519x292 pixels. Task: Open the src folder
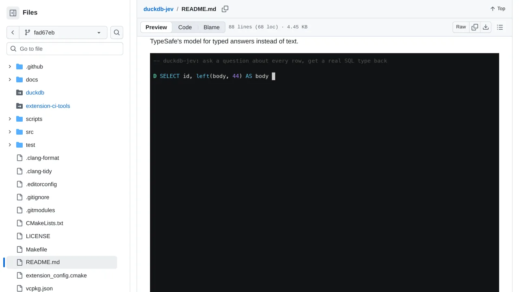(x=30, y=132)
